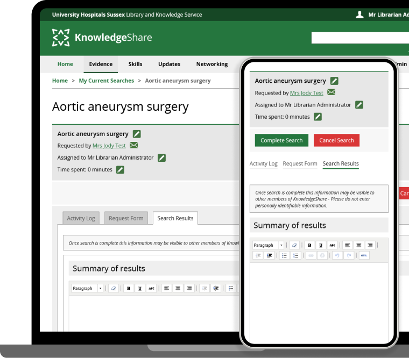
Task: Click the user profile icon beside Mr Librarian
Action: (359, 15)
